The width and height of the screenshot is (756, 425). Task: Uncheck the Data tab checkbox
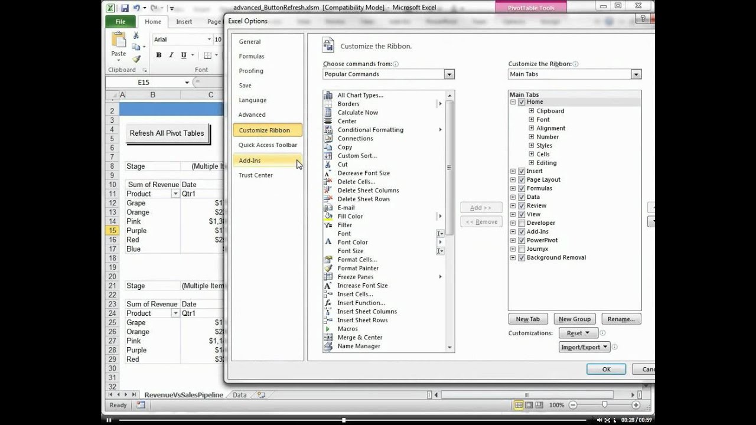point(522,197)
